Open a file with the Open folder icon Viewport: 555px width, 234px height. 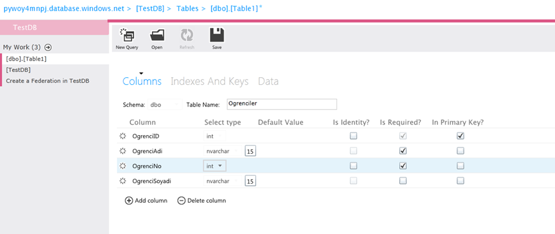(157, 35)
